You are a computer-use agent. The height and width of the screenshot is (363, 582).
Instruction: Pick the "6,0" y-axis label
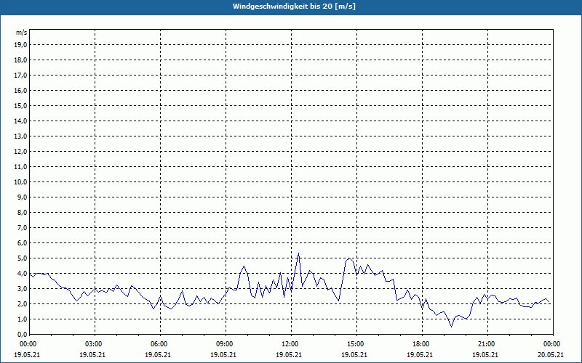[23, 243]
